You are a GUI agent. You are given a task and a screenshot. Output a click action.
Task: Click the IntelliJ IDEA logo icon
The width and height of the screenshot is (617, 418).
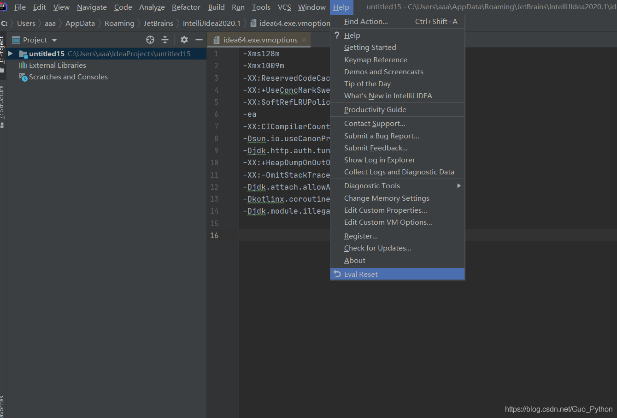[x=3, y=6]
